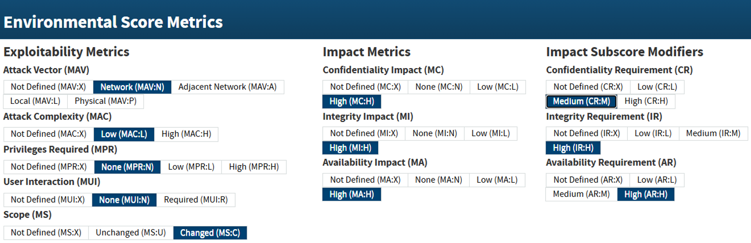Pick High (MPR:H) privileges required
The image size is (751, 243).
tap(253, 167)
